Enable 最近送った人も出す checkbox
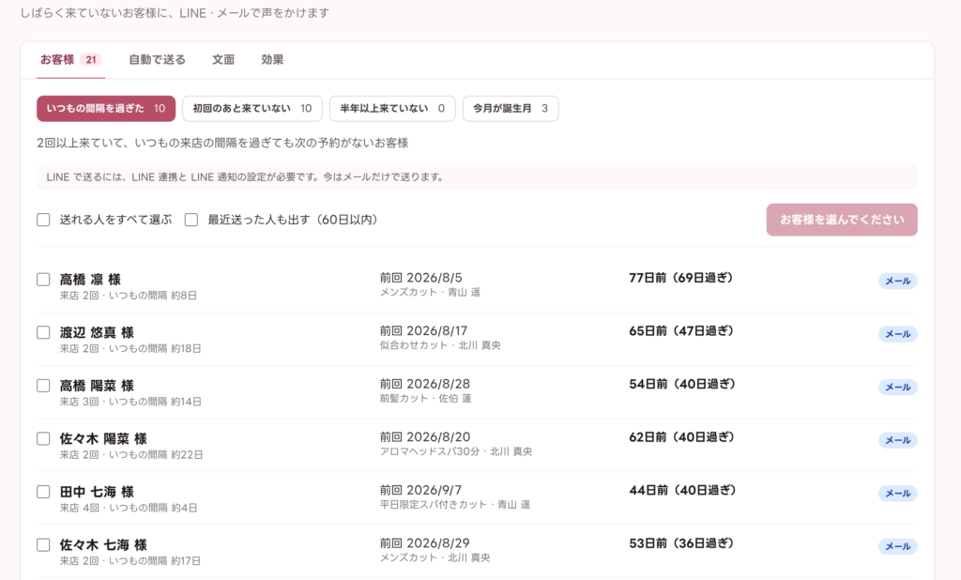The height and width of the screenshot is (580, 961). [191, 220]
